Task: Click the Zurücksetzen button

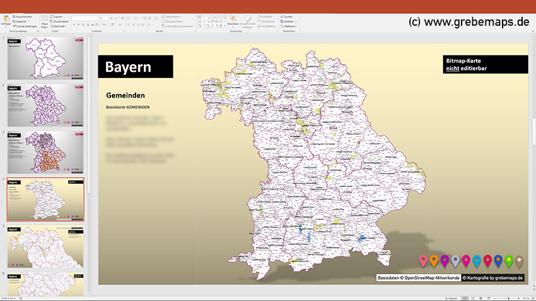Action: point(59,21)
